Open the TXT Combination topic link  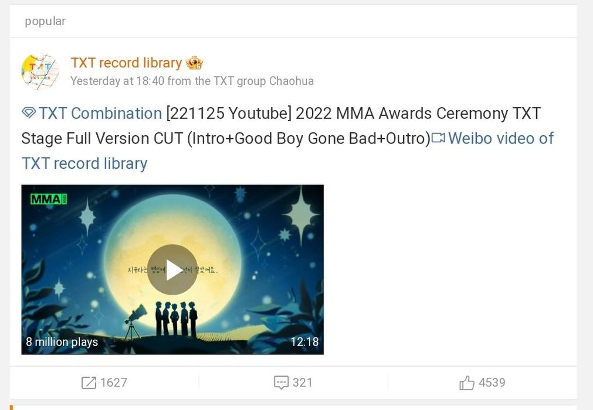[x=100, y=113]
